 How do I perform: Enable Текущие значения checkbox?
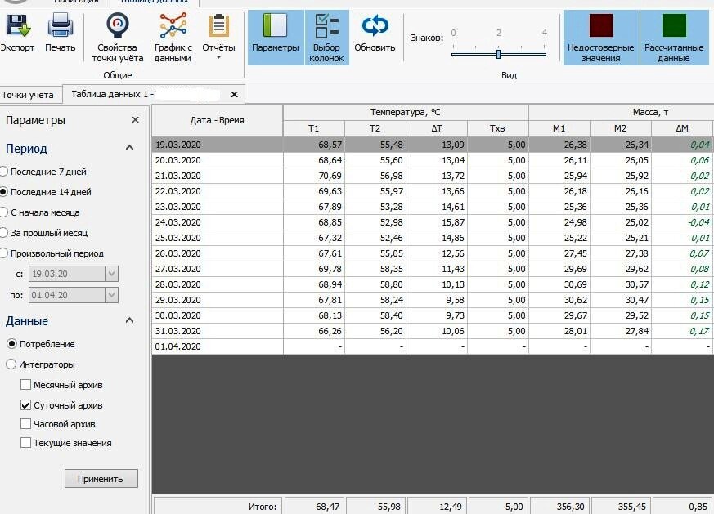point(25,443)
